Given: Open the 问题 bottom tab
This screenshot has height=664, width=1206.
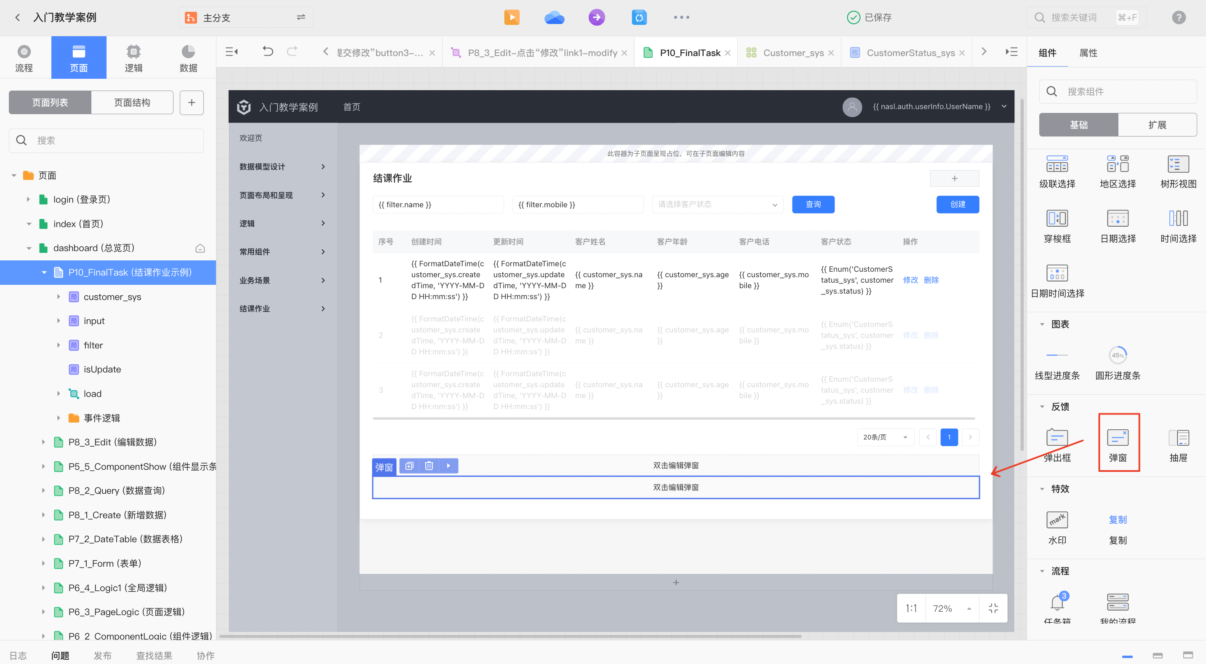Looking at the screenshot, I should [x=60, y=656].
